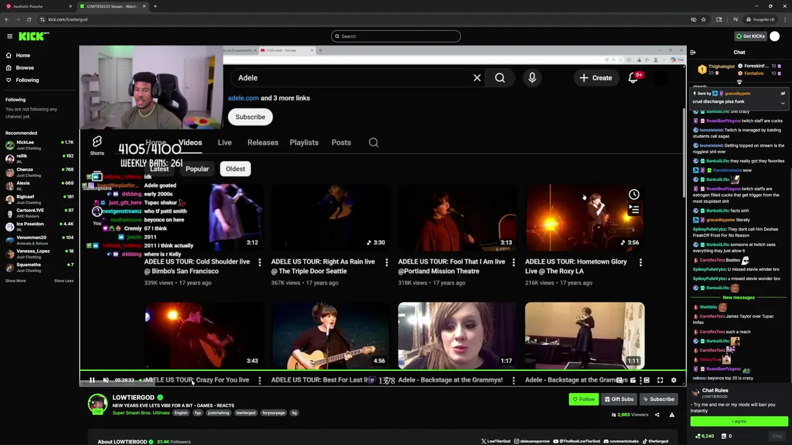
Task: Click the browser back arrow
Action: (x=7, y=19)
